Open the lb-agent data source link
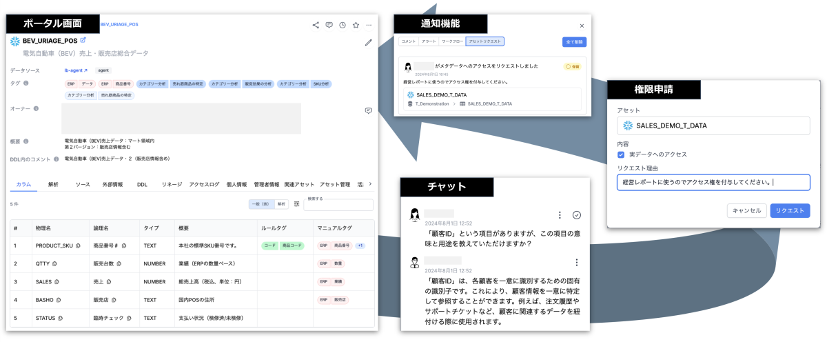 click(x=76, y=70)
